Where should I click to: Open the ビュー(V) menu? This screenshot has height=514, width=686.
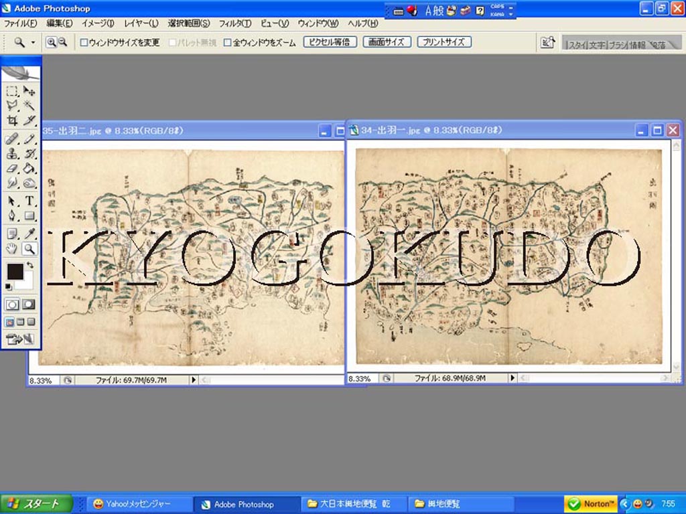click(275, 23)
